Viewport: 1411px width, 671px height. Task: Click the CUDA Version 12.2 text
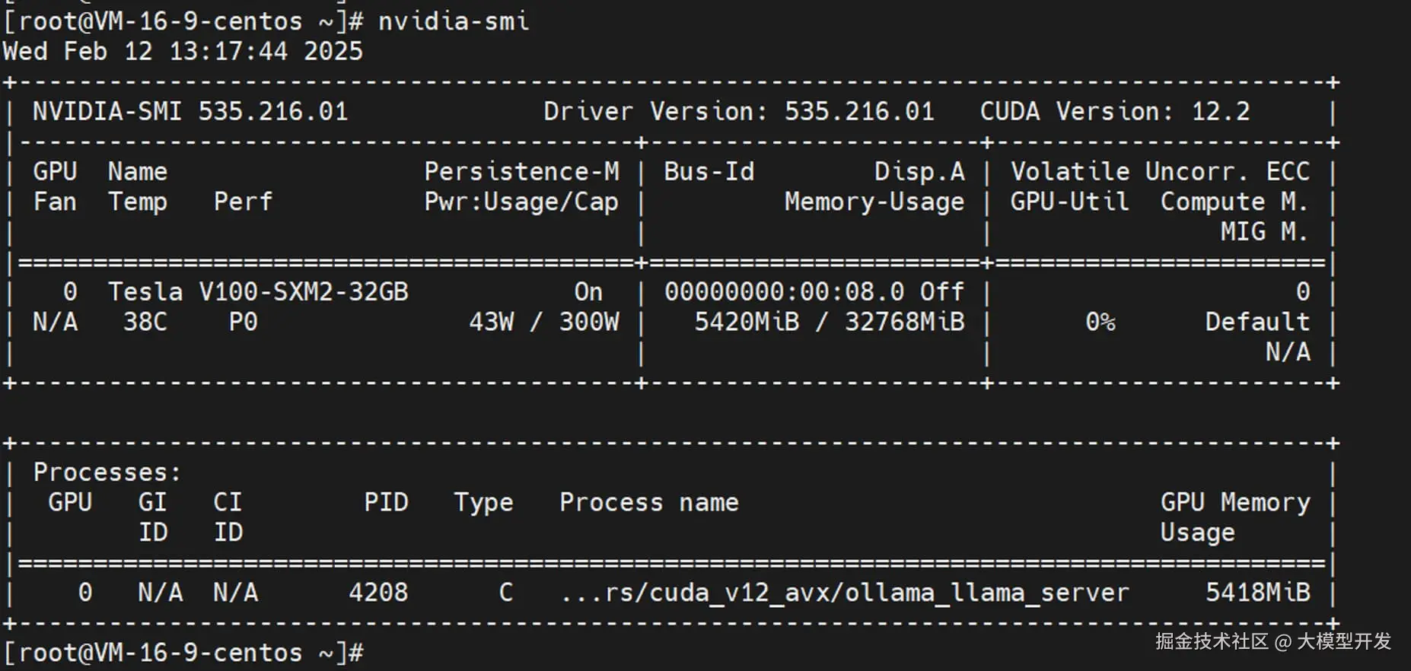coord(1114,112)
